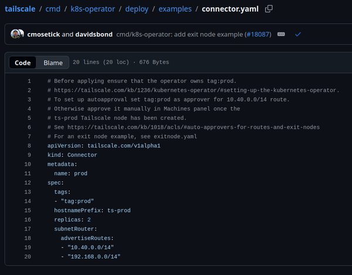The width and height of the screenshot is (352, 275).
Task: Click the 'spec:' line
Action: click(56, 183)
